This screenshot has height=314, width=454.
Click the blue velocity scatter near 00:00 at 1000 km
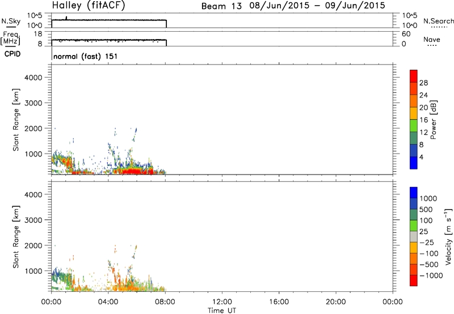pyautogui.click(x=56, y=273)
